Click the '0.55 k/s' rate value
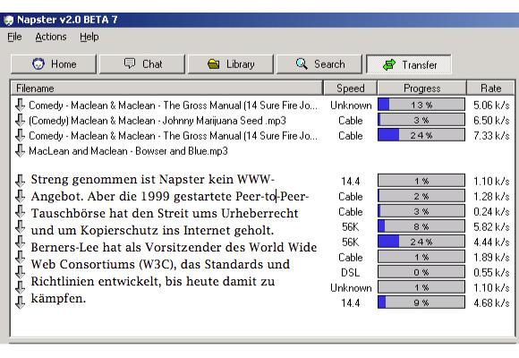 coord(491,273)
